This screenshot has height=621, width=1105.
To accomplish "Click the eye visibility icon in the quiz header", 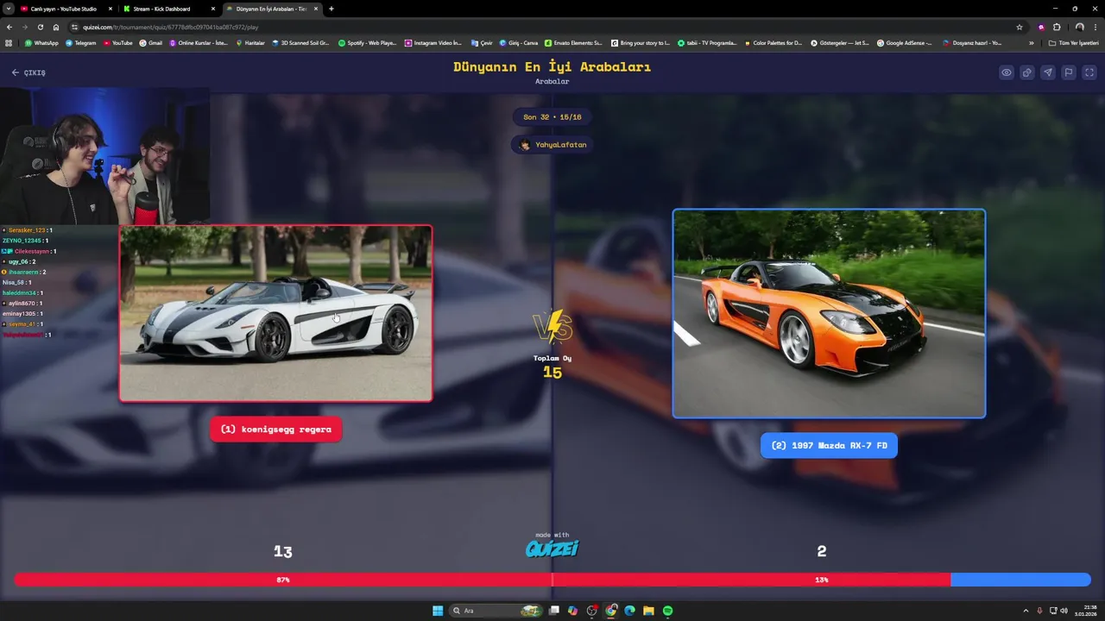I will point(1006,72).
